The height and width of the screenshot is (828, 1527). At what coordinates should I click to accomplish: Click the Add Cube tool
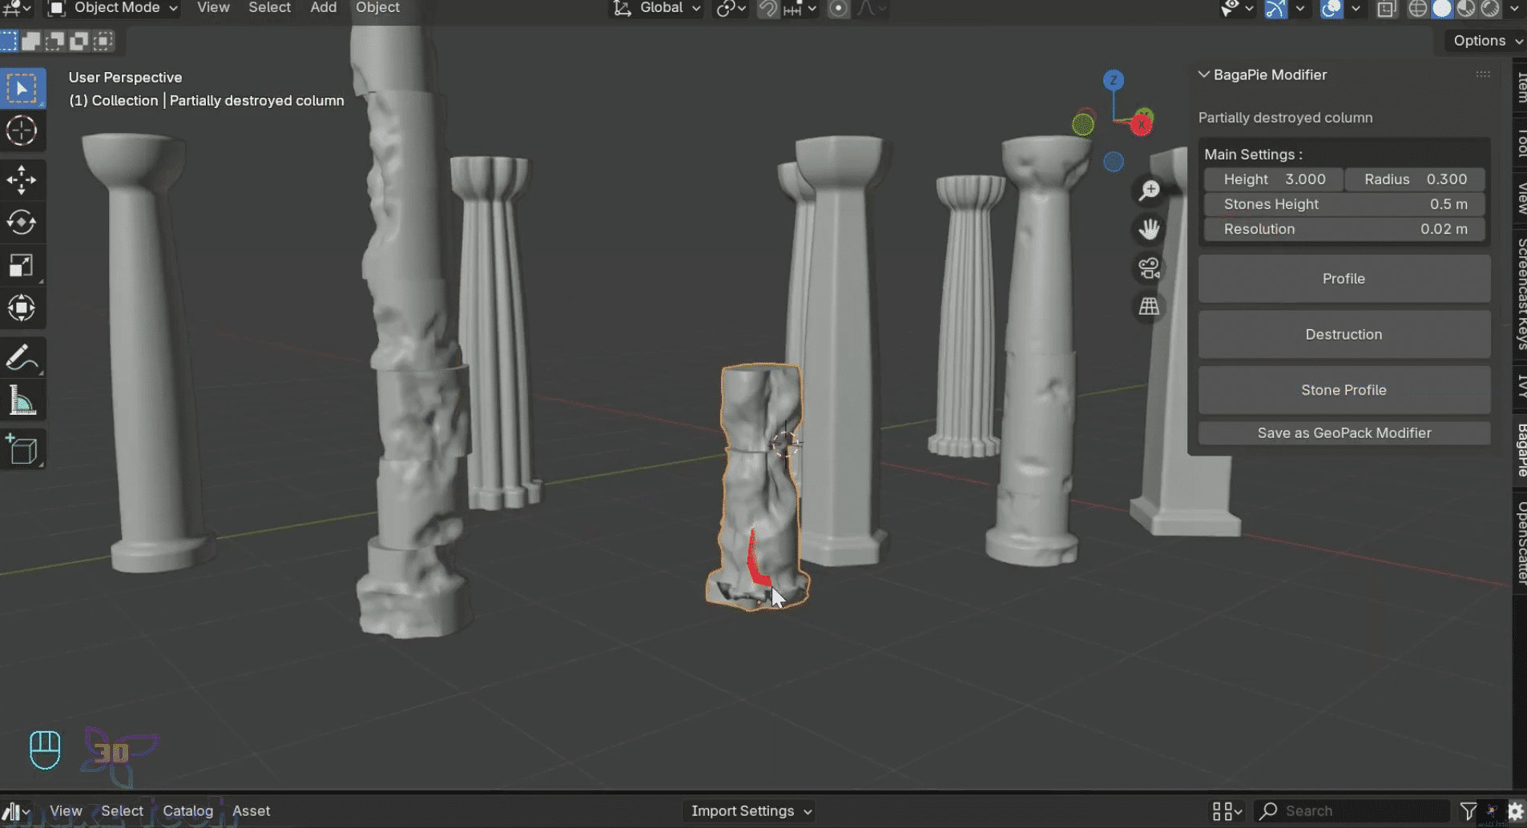22,450
